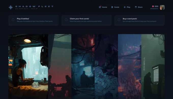The height and width of the screenshot is (99, 173).
Task: Click the 'Buy a card pack!' heading
Action: click(130, 19)
